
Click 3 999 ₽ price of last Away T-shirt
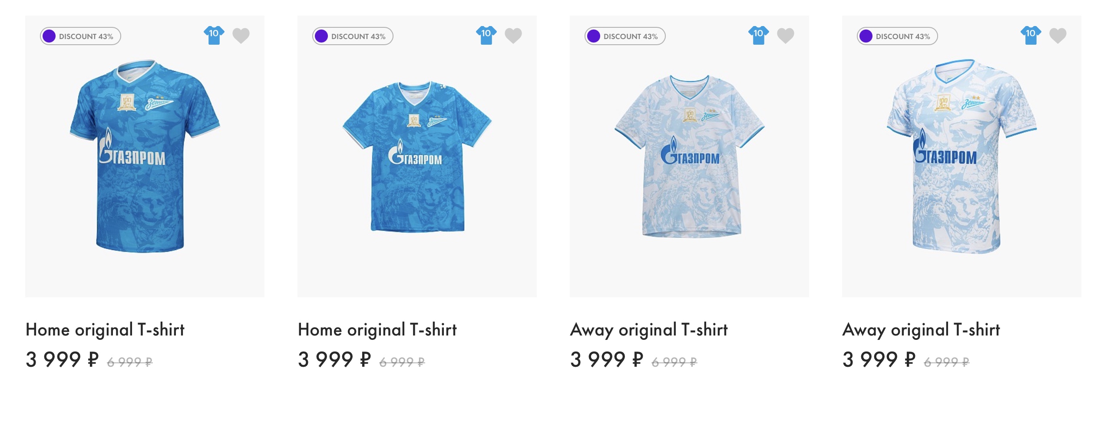click(x=879, y=360)
